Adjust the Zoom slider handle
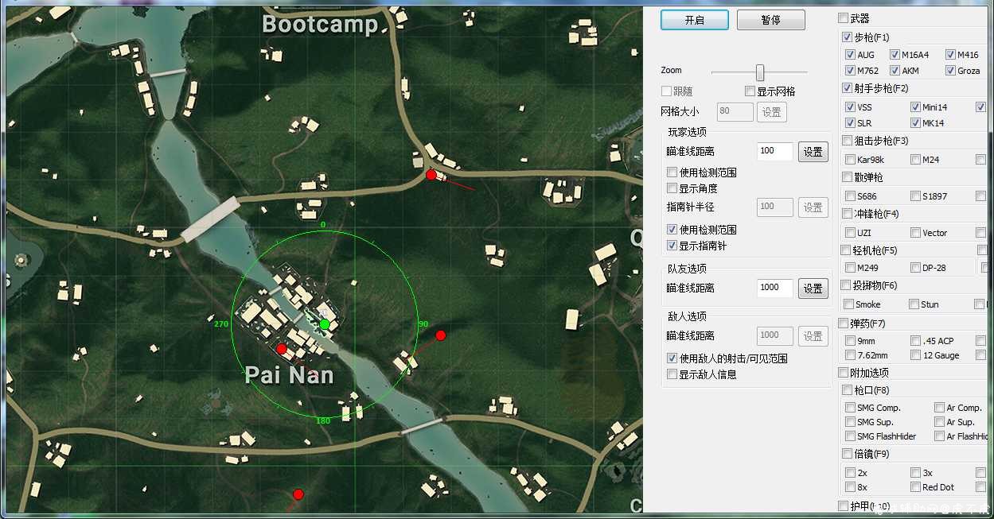This screenshot has height=519, width=994. coord(760,72)
